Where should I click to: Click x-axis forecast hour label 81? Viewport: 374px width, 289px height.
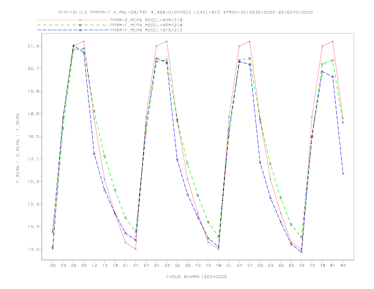333,265
